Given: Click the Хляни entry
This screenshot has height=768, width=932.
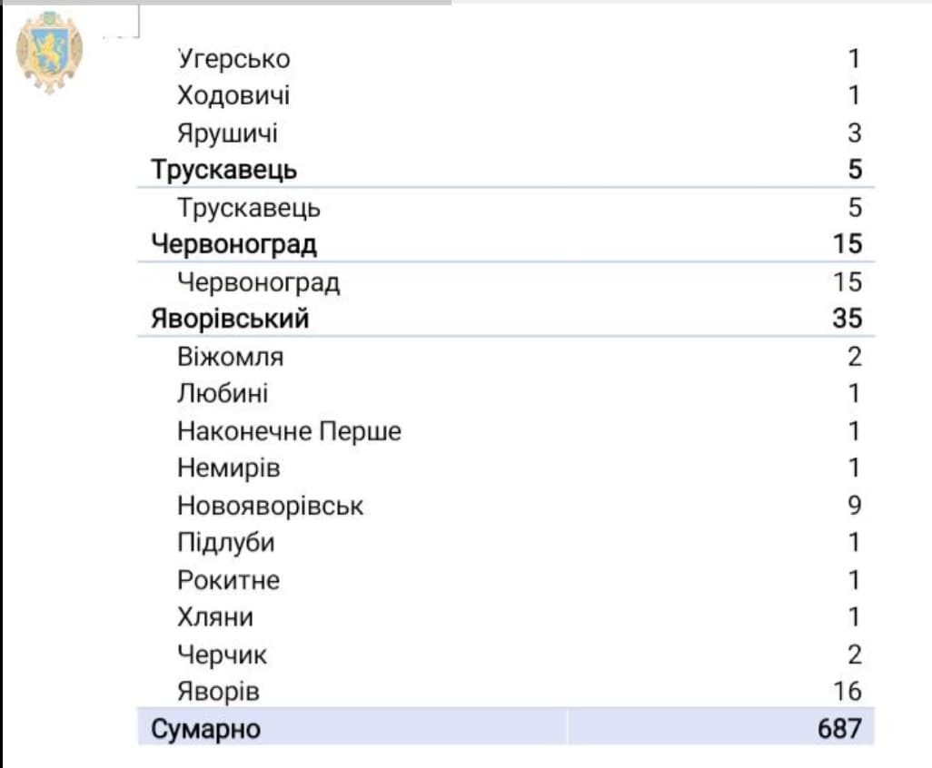Looking at the screenshot, I should click(214, 617).
